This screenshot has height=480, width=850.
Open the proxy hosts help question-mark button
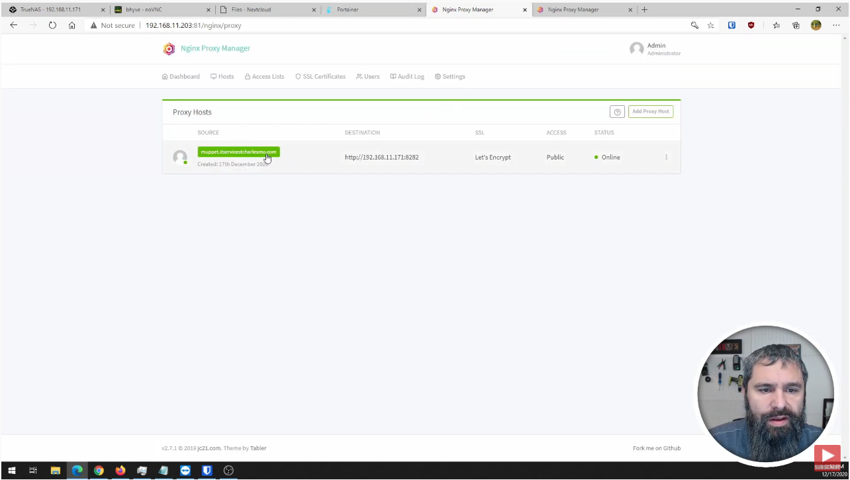(x=617, y=112)
